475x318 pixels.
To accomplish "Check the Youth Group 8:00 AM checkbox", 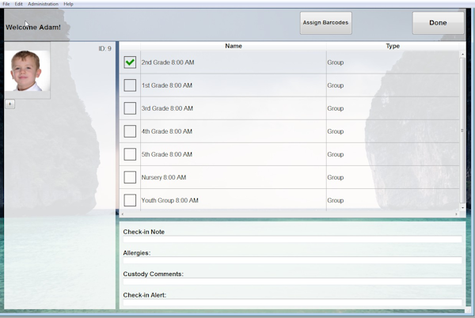I will [x=130, y=200].
